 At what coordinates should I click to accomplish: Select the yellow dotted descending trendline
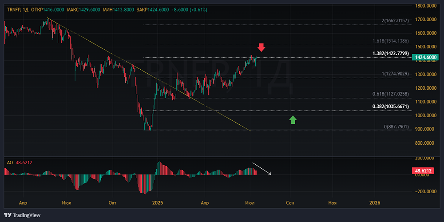click(149, 75)
